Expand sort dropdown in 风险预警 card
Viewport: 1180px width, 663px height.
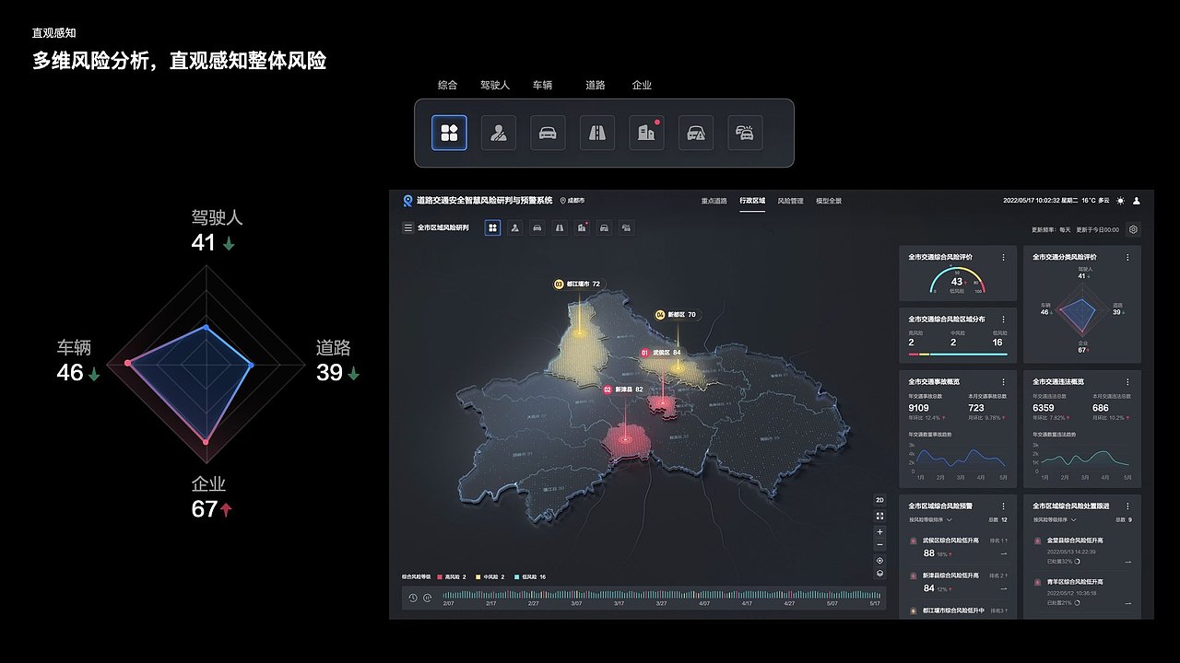click(932, 520)
